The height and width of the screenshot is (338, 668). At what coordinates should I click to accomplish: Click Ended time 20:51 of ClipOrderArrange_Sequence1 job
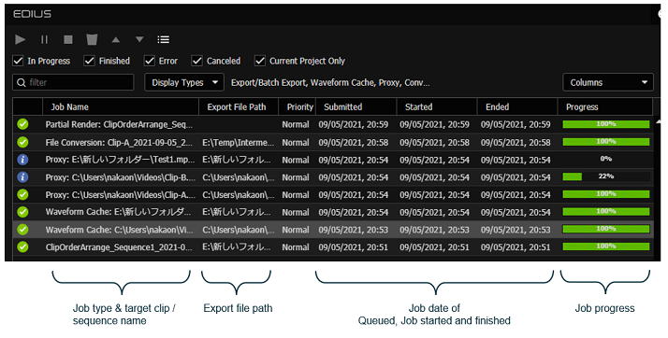[x=516, y=247]
